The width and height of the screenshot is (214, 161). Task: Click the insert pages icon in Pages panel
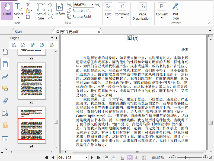(52, 45)
